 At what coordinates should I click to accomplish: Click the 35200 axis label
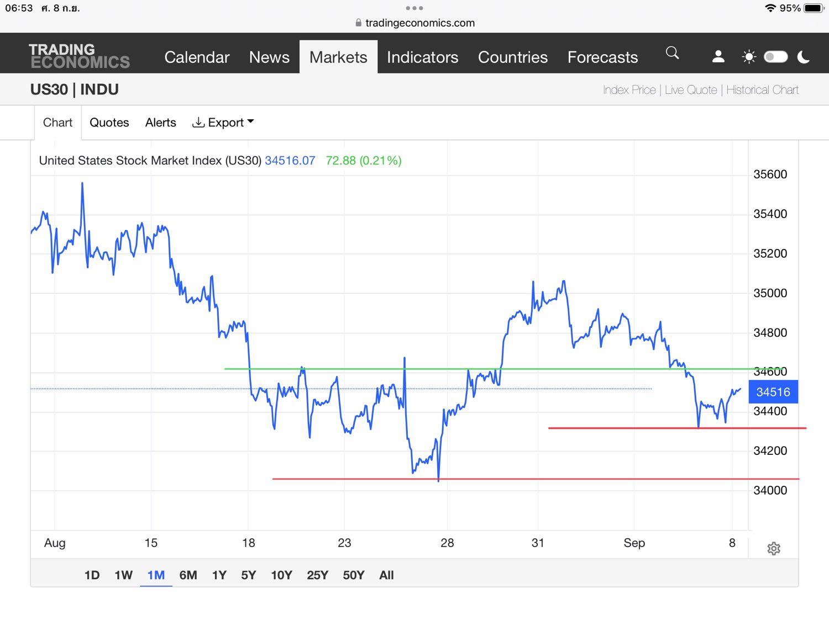770,253
